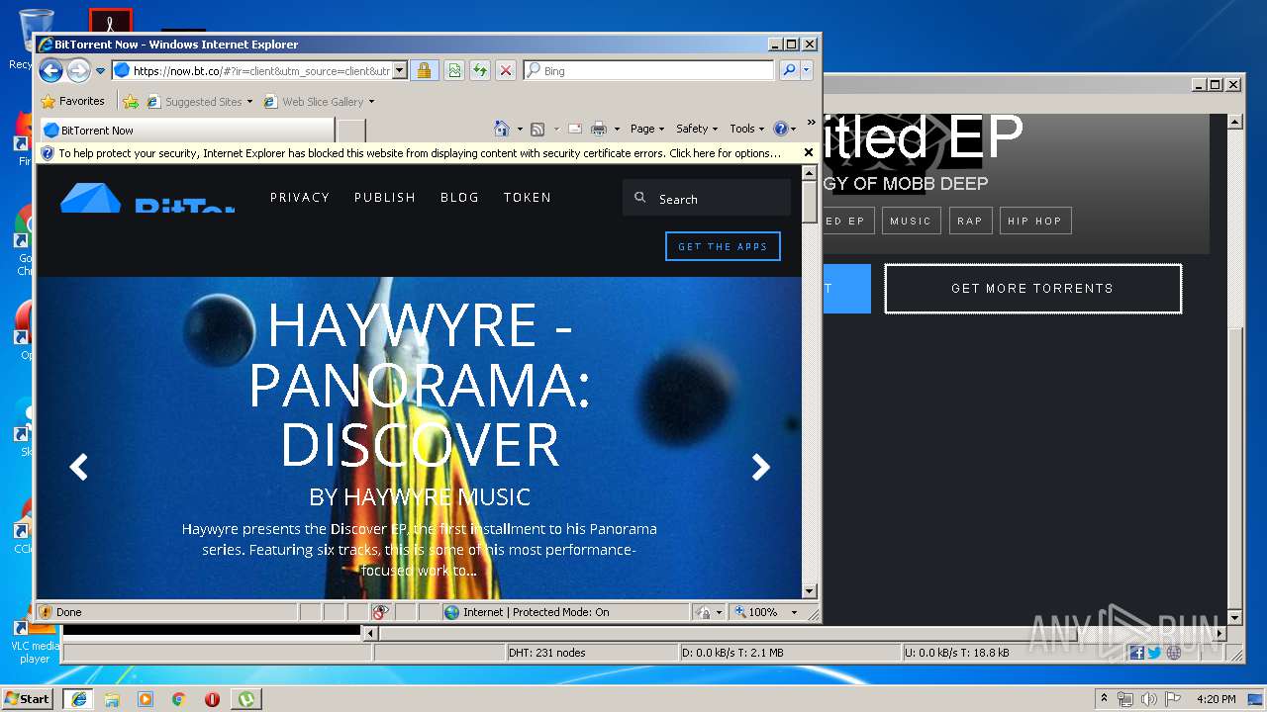This screenshot has height=712, width=1267.
Task: Select the RAP tag in background window
Action: click(x=970, y=221)
